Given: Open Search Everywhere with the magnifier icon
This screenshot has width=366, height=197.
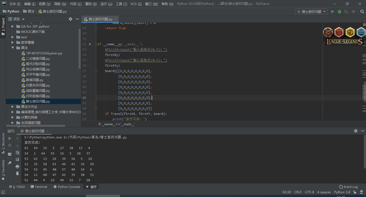Looking at the screenshot, I should point(362,12).
